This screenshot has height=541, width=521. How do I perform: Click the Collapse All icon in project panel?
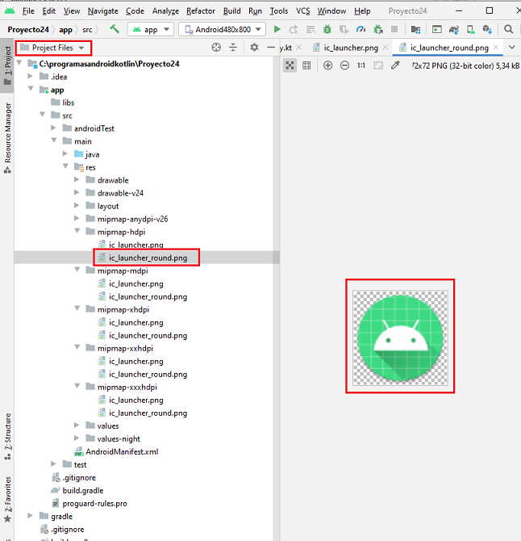coord(233,48)
